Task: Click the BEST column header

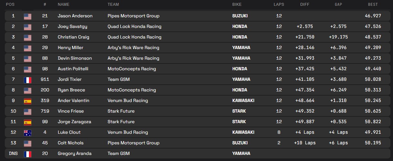Action: click(x=373, y=4)
